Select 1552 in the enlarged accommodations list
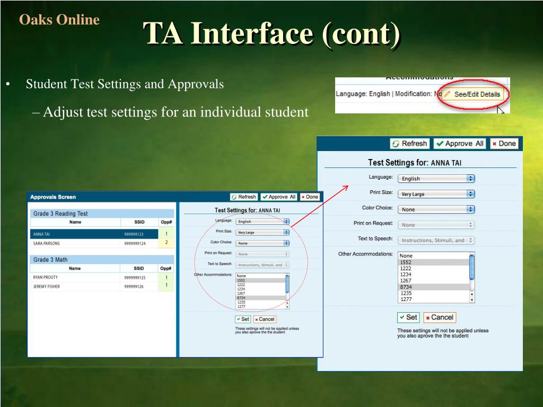 (434, 262)
